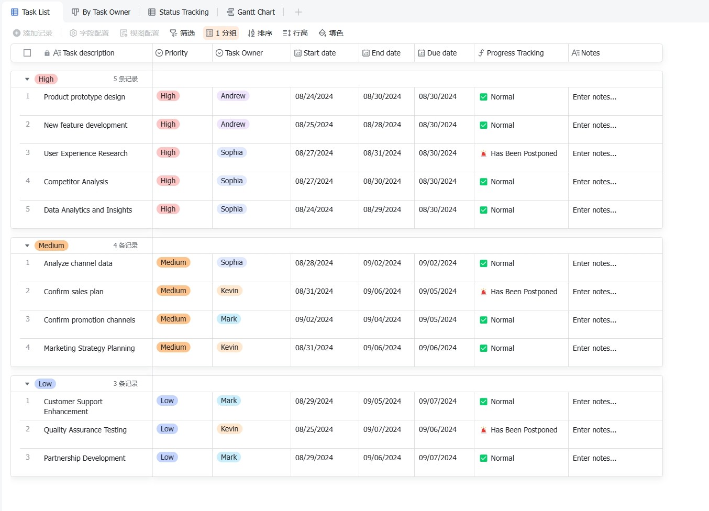Open the 填色 fill color options
This screenshot has width=709, height=511.
click(331, 33)
